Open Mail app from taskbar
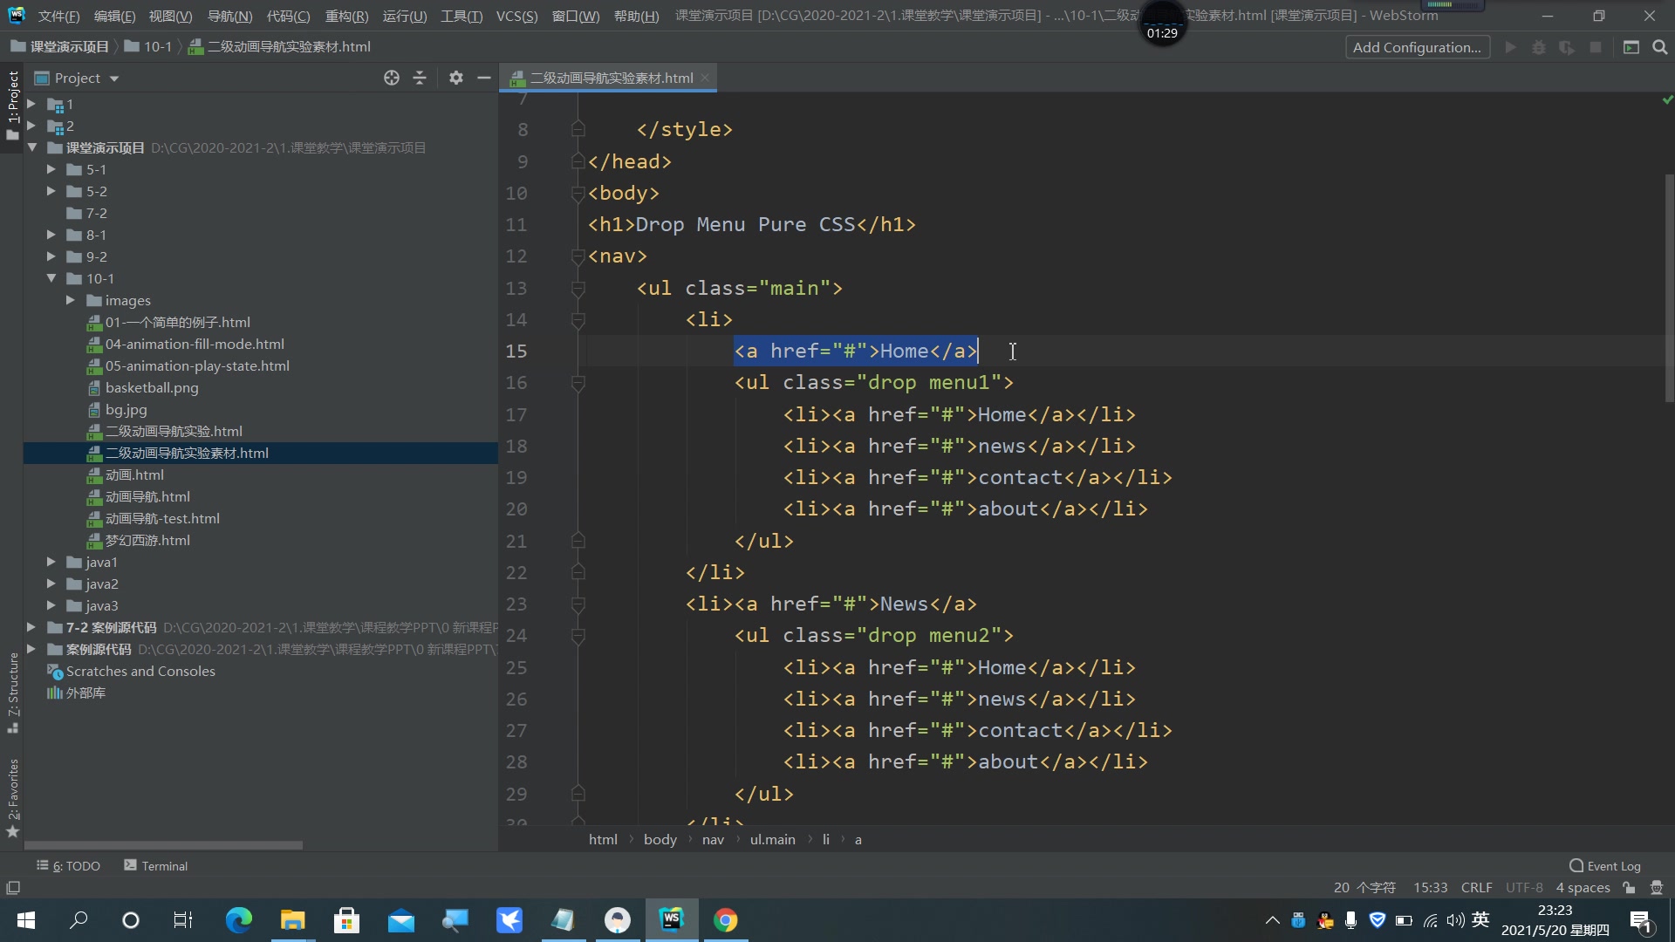Screen dimensions: 1675x942 400,920
